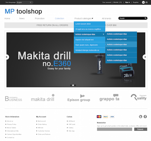Jump to first carousel dot

click(x=71, y=85)
